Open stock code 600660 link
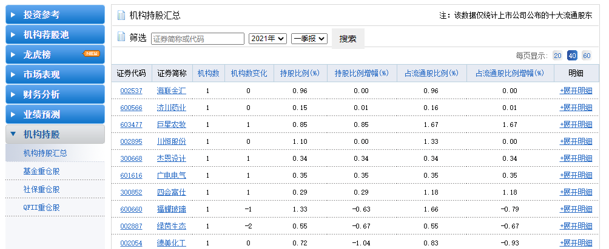Image resolution: width=609 pixels, height=249 pixels. (x=131, y=210)
